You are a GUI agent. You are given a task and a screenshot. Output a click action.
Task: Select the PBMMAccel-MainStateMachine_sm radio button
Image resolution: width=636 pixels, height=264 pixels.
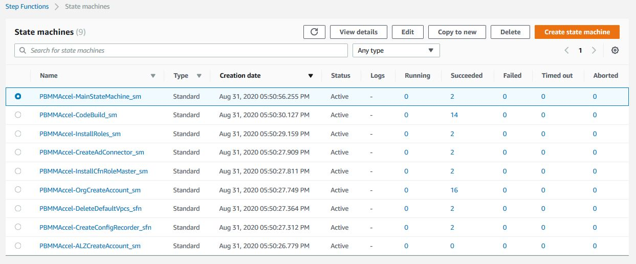[x=18, y=96]
